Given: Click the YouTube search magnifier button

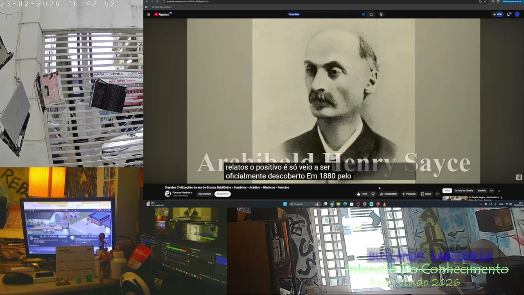Looking at the screenshot, I should (371, 14).
